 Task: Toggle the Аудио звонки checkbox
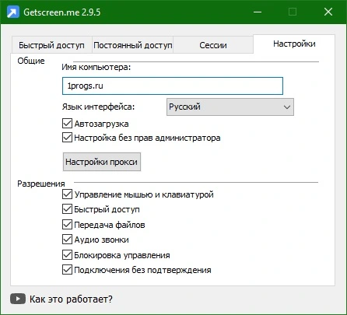coord(67,240)
